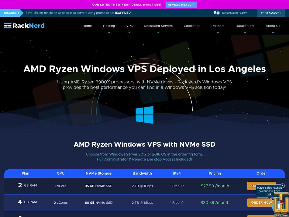Screen dimensions: 289x217
Task: Open the Colocation page
Action: [192, 26]
